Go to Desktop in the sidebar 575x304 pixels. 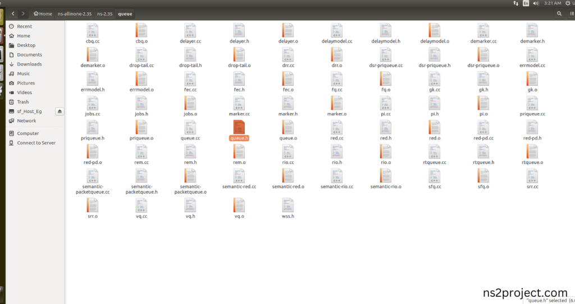click(26, 45)
